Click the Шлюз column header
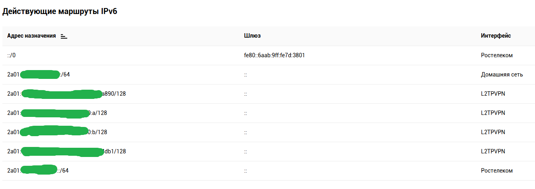535x189 pixels. coord(252,36)
